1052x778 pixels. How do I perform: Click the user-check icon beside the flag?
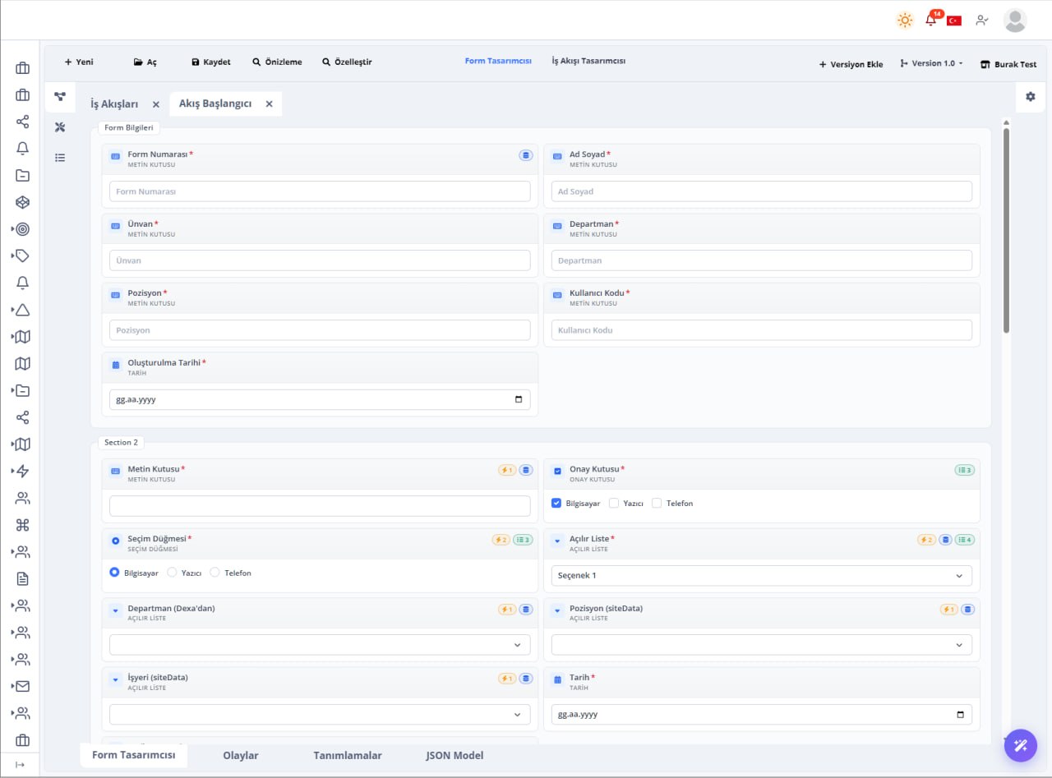point(982,21)
